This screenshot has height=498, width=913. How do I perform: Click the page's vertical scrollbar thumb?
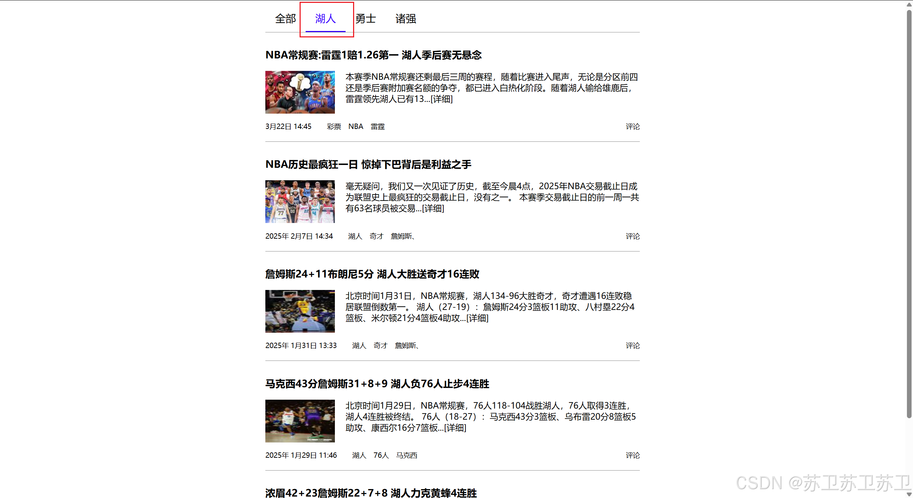909,214
